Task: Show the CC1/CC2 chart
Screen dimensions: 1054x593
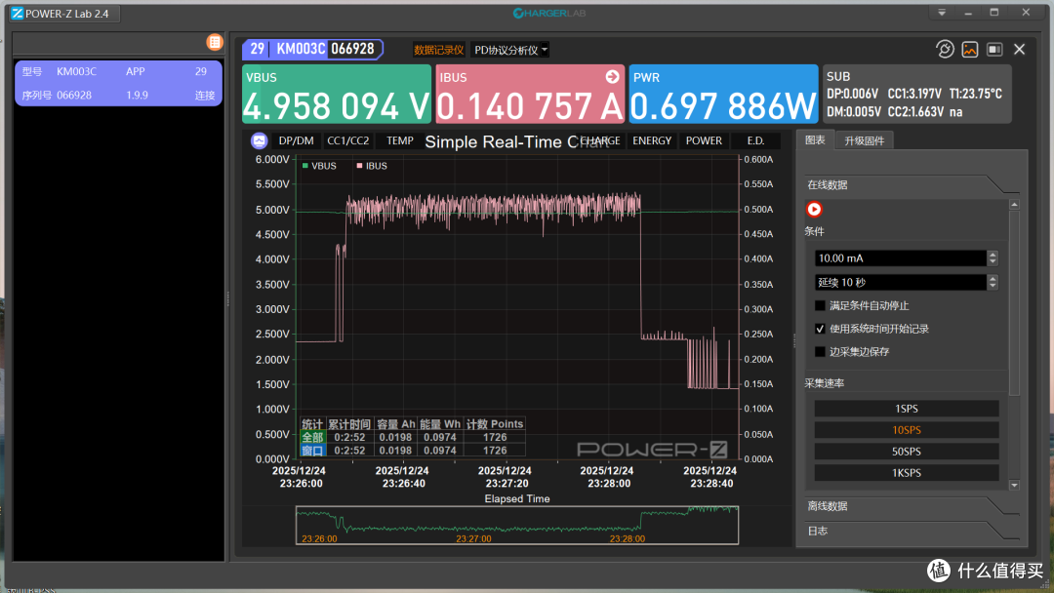Action: [x=347, y=140]
